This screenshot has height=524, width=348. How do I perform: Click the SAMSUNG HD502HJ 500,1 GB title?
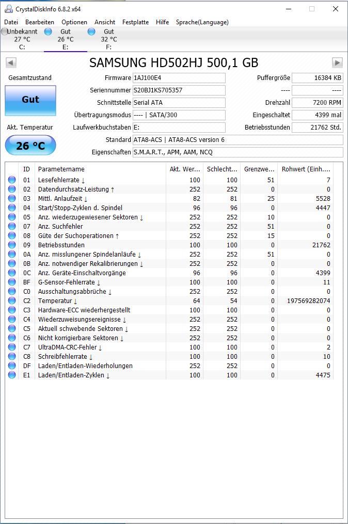click(174, 62)
